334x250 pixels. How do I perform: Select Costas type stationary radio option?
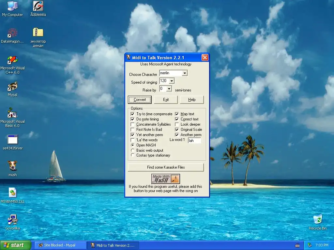(x=132, y=155)
